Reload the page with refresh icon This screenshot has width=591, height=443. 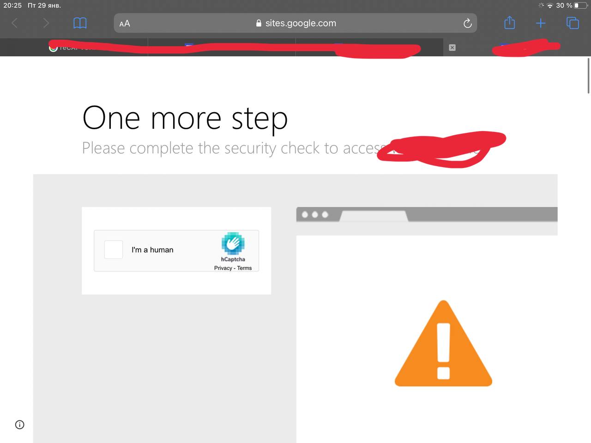pos(467,23)
